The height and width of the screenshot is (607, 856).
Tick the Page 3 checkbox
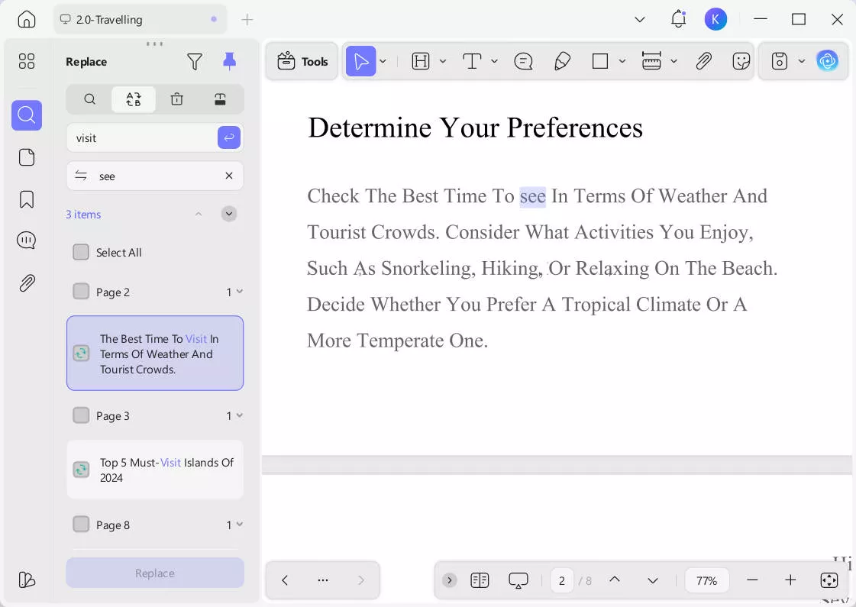click(x=81, y=415)
